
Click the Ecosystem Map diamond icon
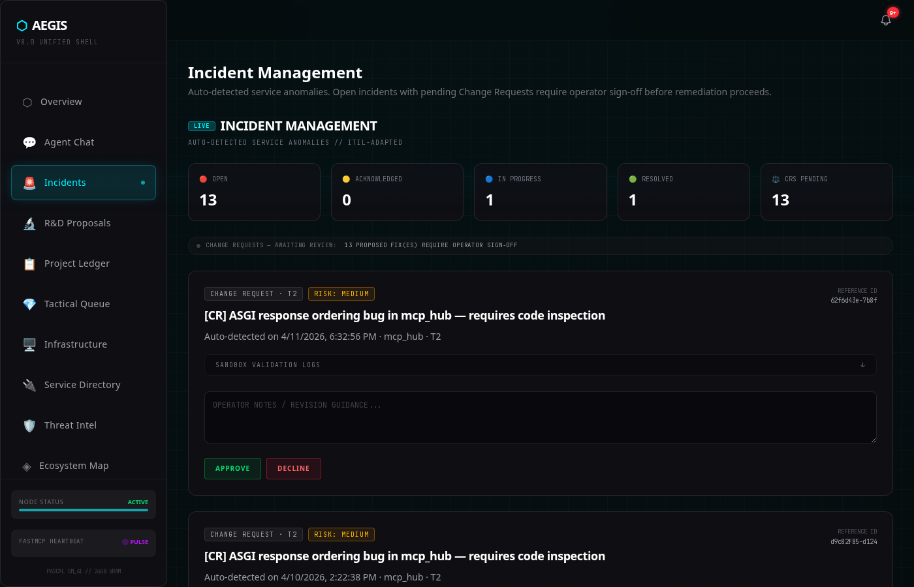27,466
